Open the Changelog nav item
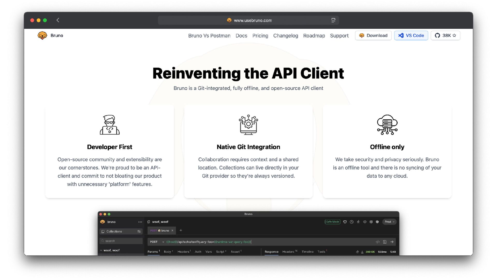 (x=286, y=36)
